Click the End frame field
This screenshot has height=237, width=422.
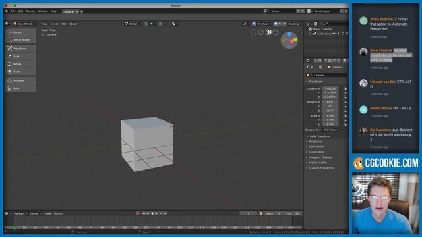(x=293, y=213)
